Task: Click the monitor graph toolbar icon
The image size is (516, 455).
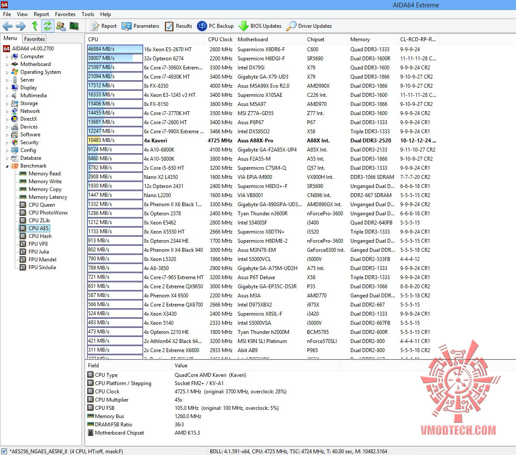Action: (74, 26)
